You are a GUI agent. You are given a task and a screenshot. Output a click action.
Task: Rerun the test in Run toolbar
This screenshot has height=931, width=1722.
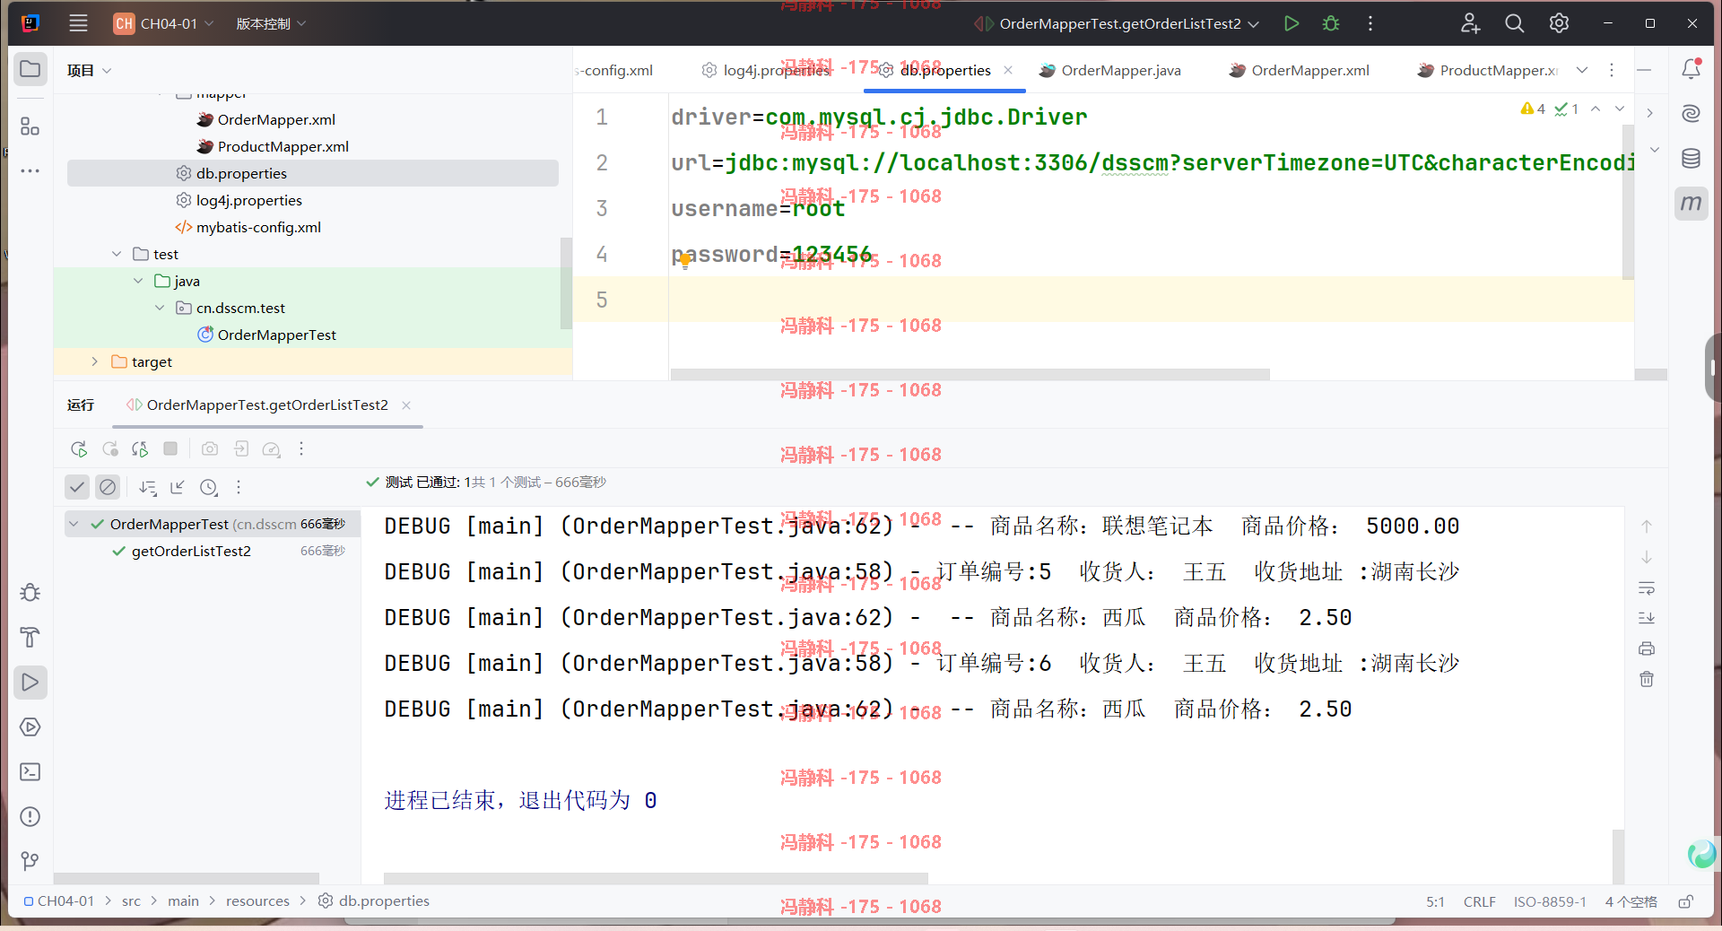point(79,449)
